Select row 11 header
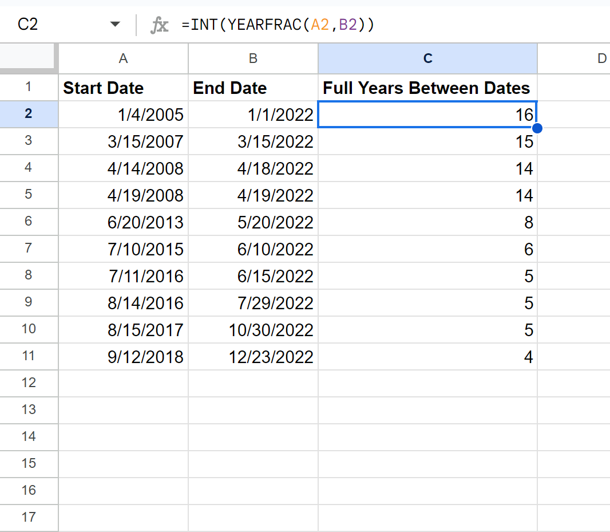 [x=29, y=356]
